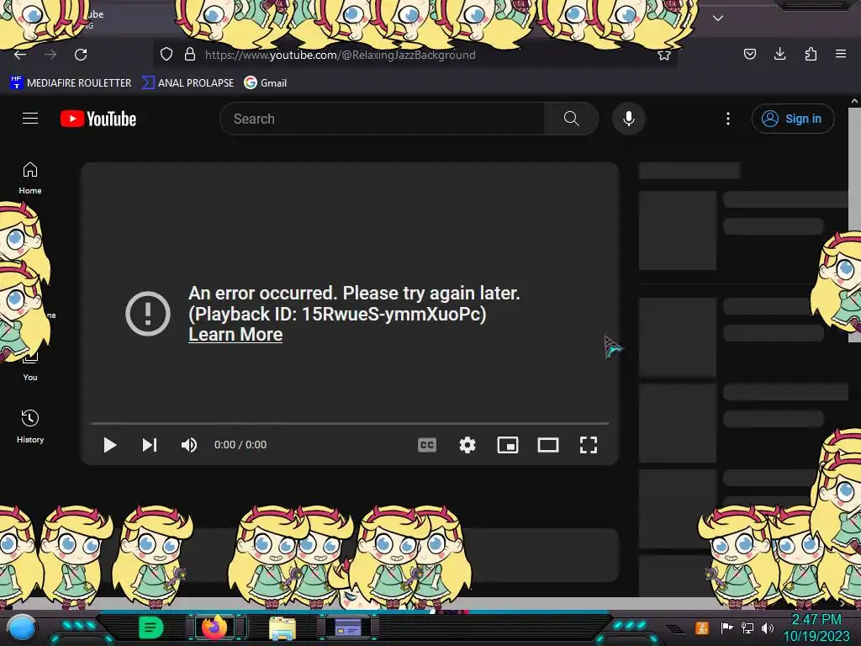Open the Action Center flag icon
This screenshot has width=861, height=646.
726,627
